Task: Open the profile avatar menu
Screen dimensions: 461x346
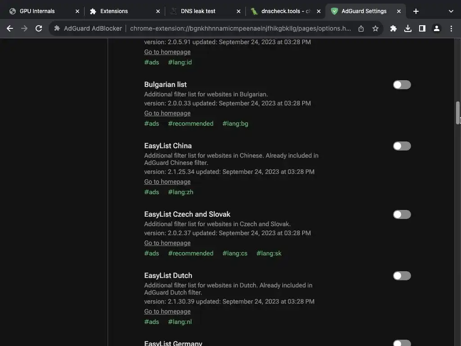Action: coord(437,28)
